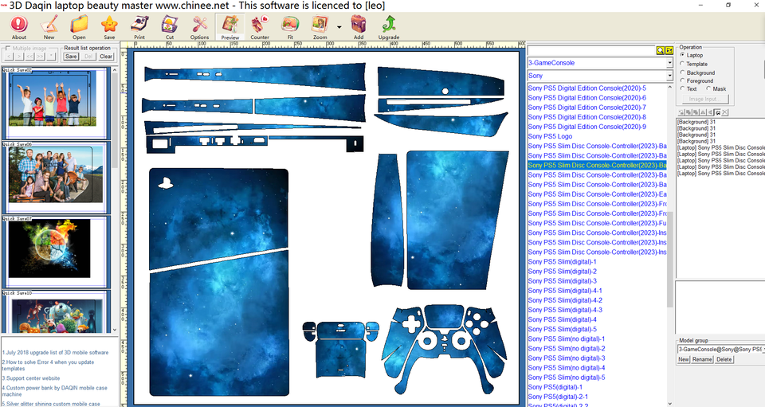The height and width of the screenshot is (407, 765).
Task: Click the Zoom toolbar icon
Action: (x=320, y=27)
